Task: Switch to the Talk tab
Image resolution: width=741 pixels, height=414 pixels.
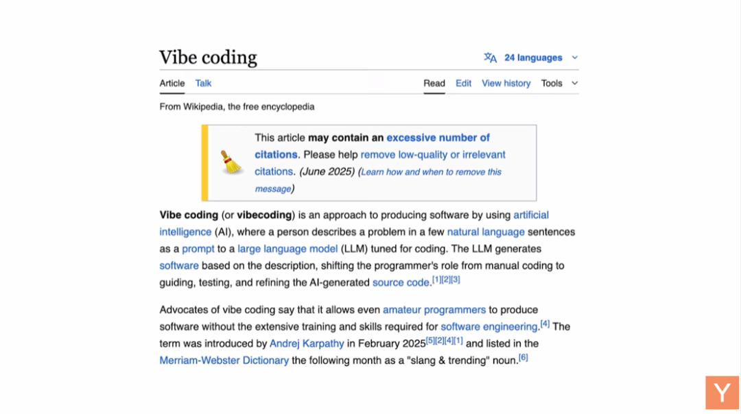Action: 203,83
